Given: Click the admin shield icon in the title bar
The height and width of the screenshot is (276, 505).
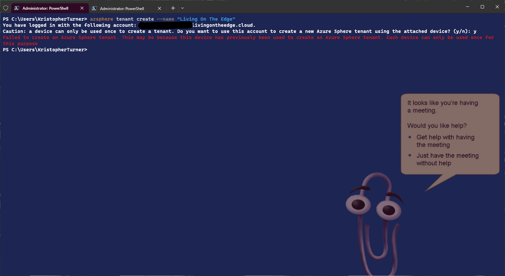Looking at the screenshot, I should [5, 8].
